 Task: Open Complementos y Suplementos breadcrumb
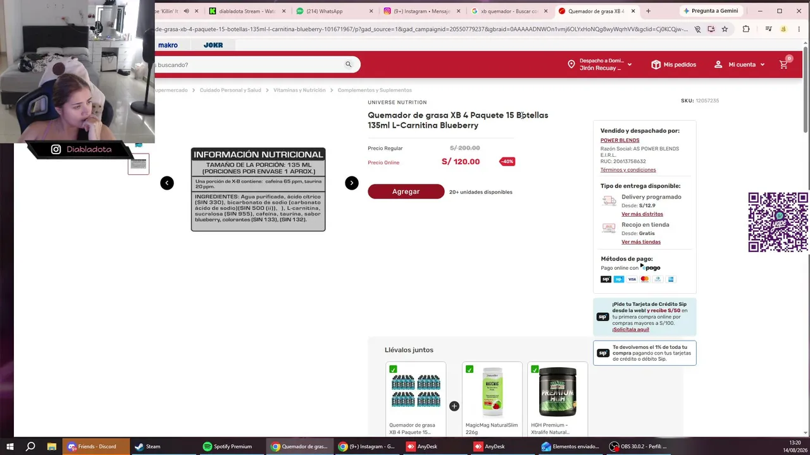click(375, 90)
